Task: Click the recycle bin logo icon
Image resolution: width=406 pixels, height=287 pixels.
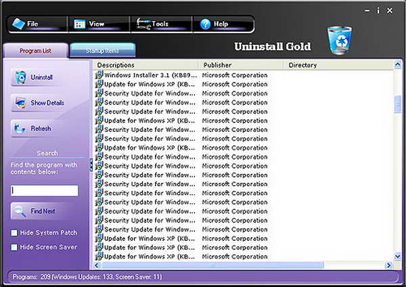Action: [338, 41]
